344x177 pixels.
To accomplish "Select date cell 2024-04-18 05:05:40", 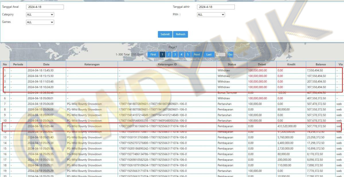I will pos(40,137).
